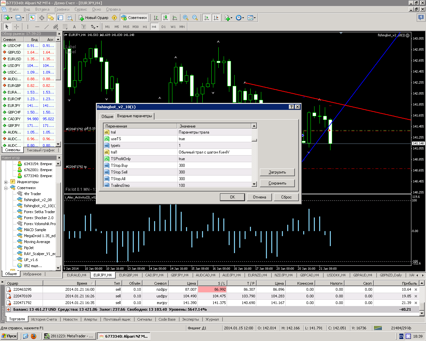Select the horizontal line drawing tool

37,27
